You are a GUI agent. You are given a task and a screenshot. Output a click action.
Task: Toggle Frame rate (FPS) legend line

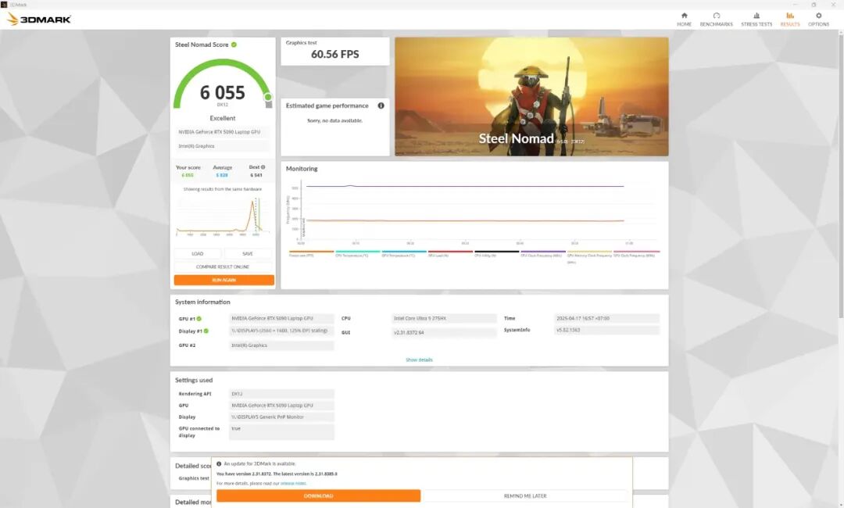coord(311,253)
